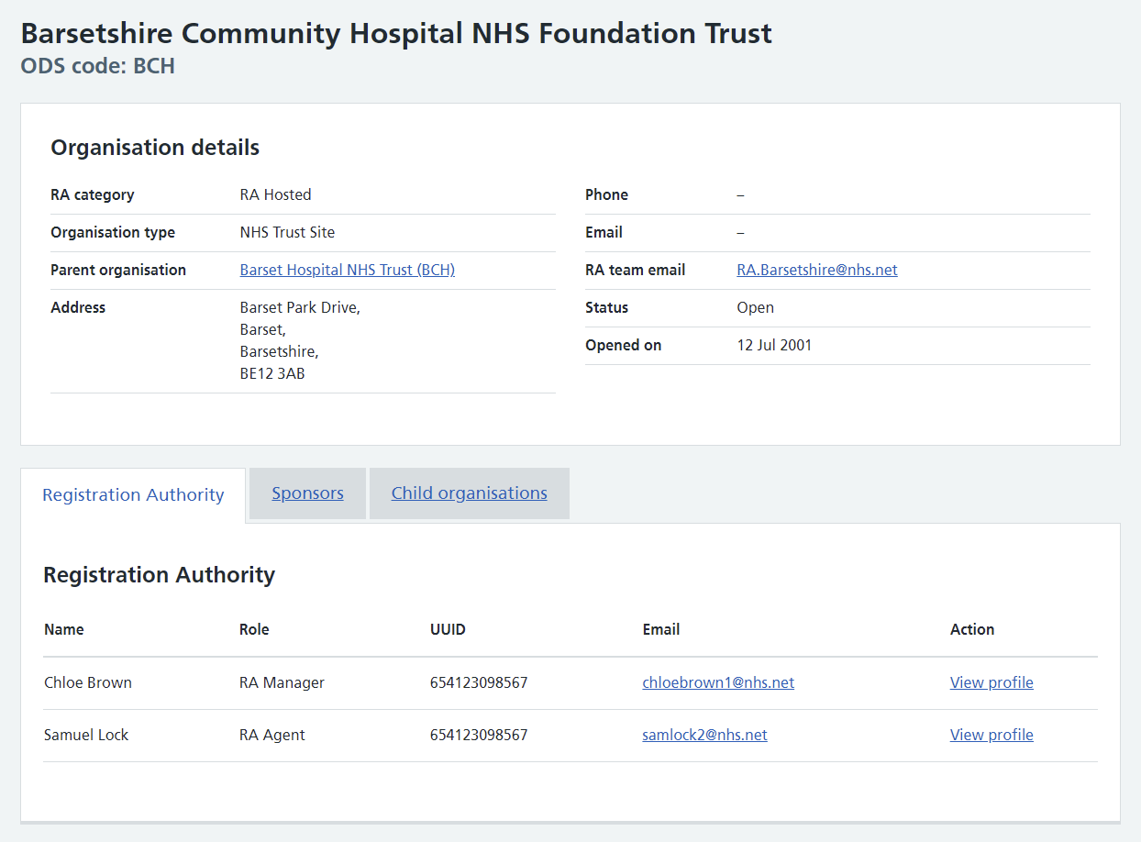Viewport: 1141px width, 842px height.
Task: Select the address line Barset Park Drive
Action: 300,307
